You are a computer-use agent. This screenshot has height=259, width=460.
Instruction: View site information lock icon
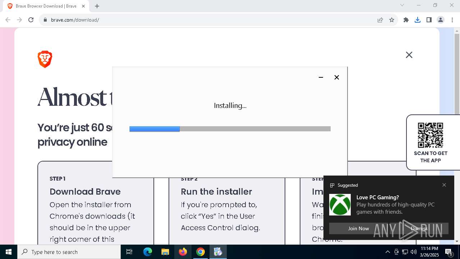(x=45, y=20)
